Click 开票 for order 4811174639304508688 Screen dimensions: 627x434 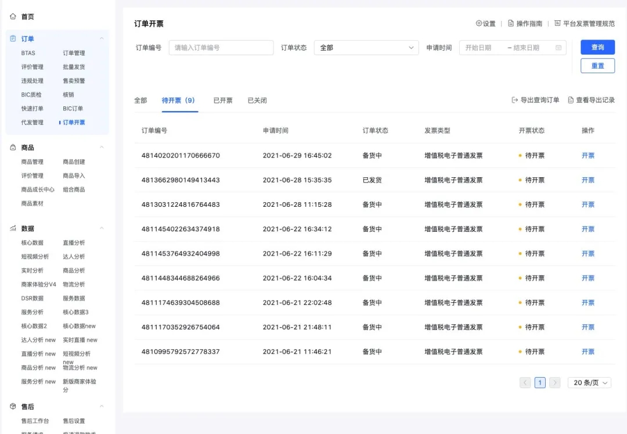pyautogui.click(x=588, y=303)
